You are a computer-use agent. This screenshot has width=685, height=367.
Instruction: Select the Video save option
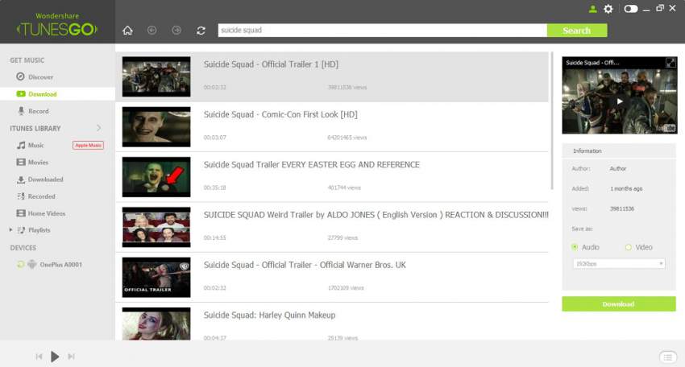pos(629,247)
